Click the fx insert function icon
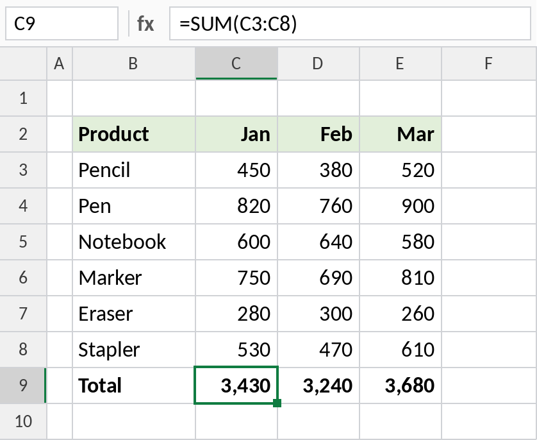537x440 pixels. click(x=145, y=24)
